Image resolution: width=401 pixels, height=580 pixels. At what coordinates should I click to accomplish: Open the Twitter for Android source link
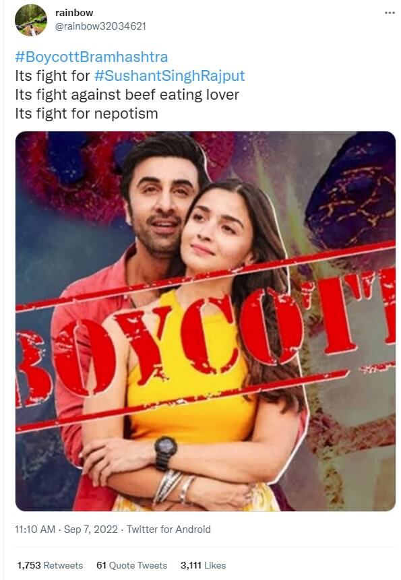coord(168,529)
